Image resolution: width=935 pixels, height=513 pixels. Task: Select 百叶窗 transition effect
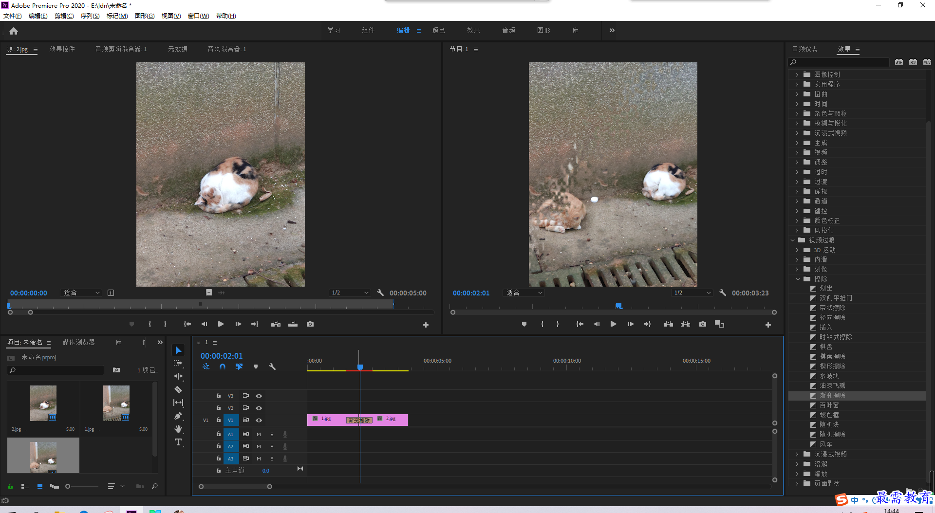[829, 405]
